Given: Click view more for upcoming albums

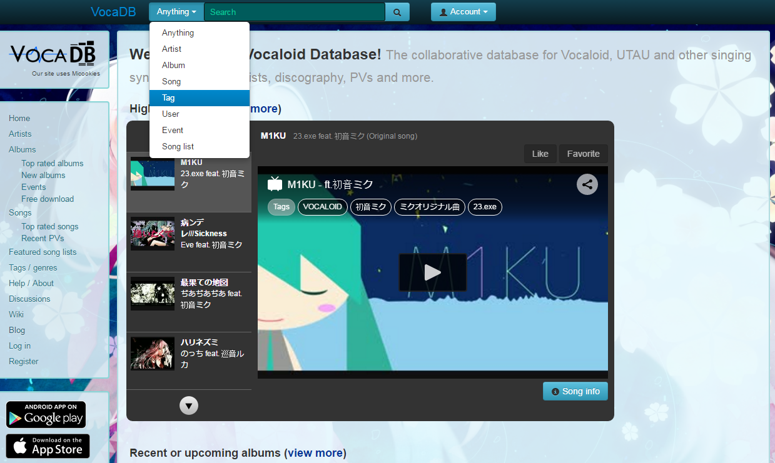Looking at the screenshot, I should pos(315,453).
